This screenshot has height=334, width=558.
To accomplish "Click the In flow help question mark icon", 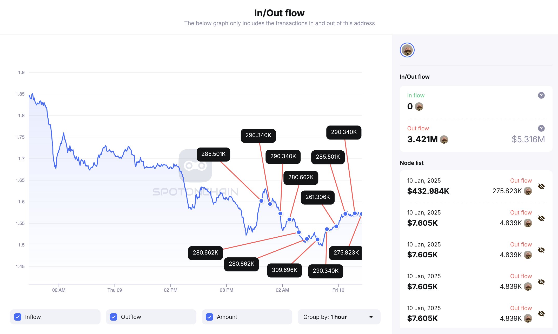I will coord(541,95).
